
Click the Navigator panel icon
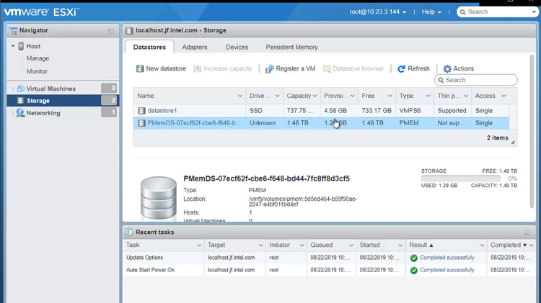coord(14,31)
